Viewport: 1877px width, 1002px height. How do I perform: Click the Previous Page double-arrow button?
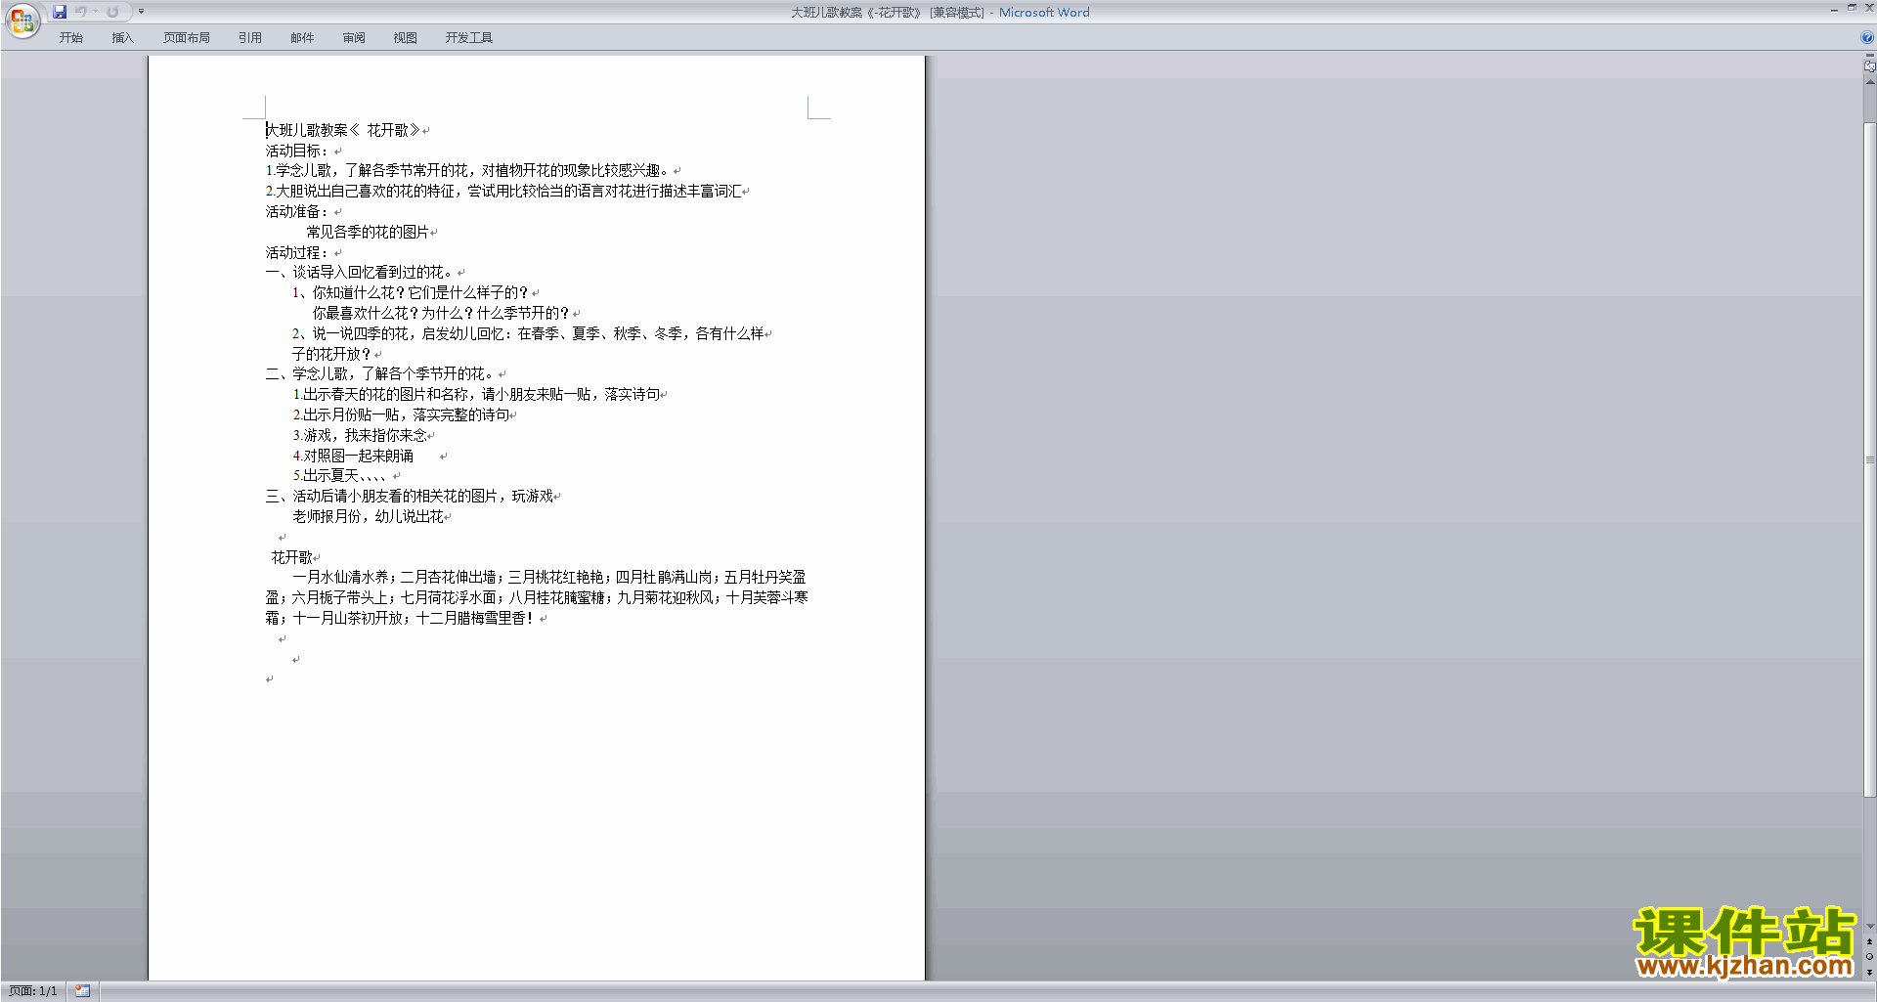tap(1870, 942)
